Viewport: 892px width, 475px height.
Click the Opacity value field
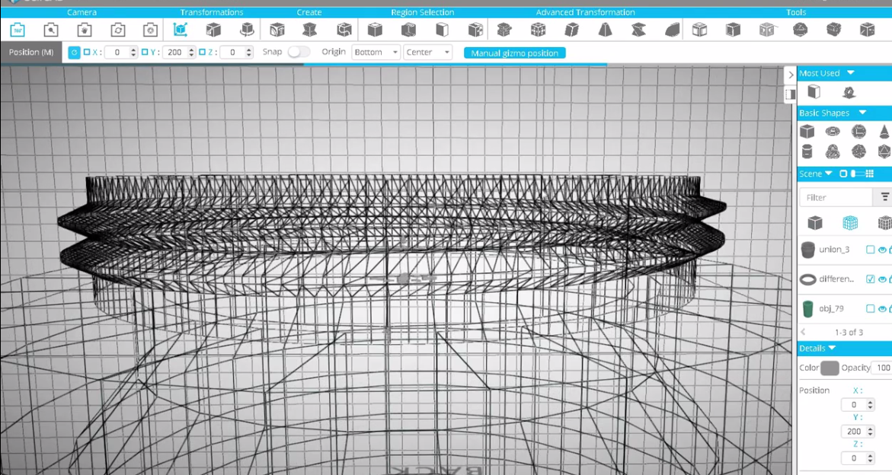click(x=882, y=368)
